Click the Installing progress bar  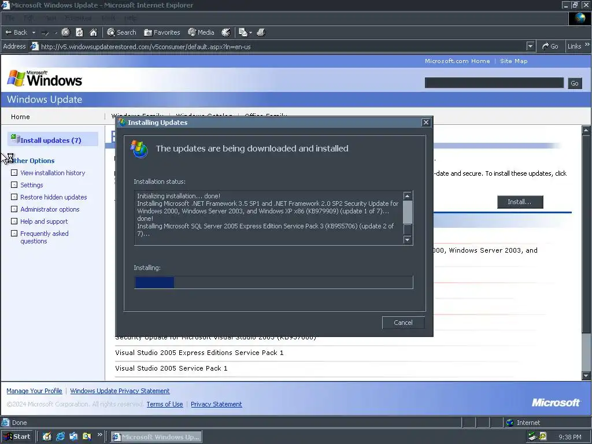[x=273, y=282]
